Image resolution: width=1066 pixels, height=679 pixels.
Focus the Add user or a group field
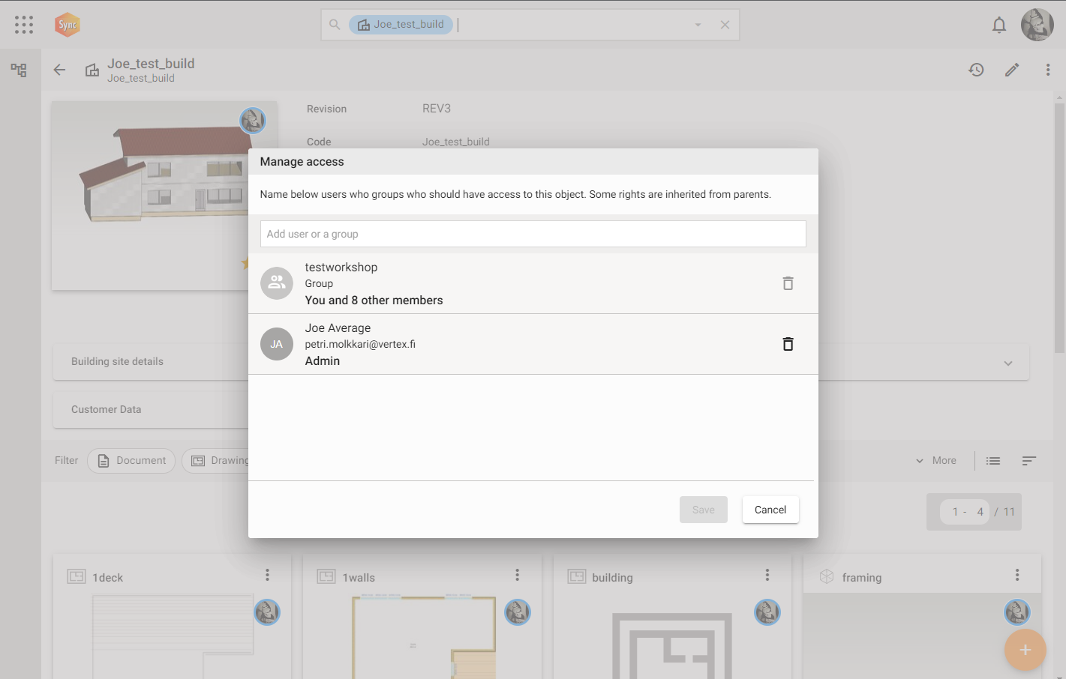[x=533, y=234]
